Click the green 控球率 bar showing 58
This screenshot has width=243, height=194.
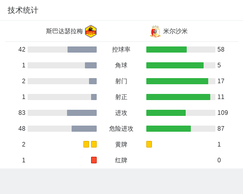pyautogui.click(x=166, y=50)
